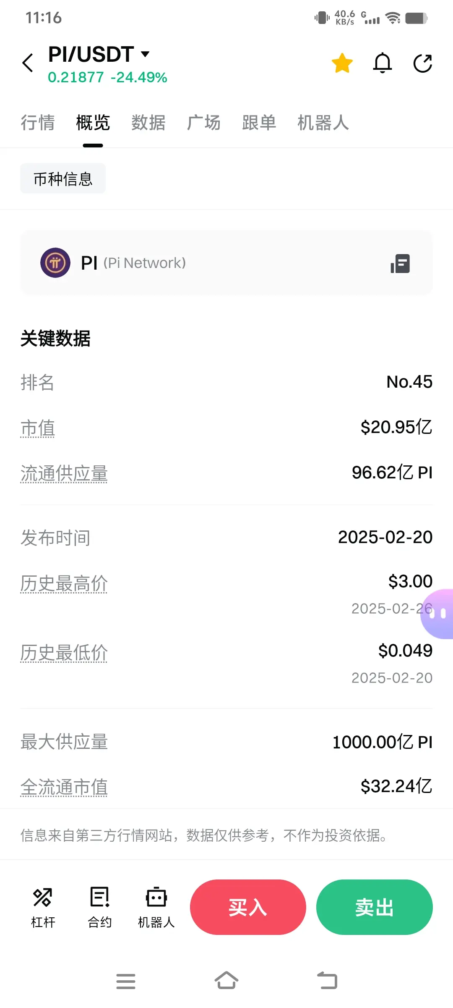Open 机器人 bot icon in bottom bar
Image resolution: width=453 pixels, height=1008 pixels.
click(156, 907)
